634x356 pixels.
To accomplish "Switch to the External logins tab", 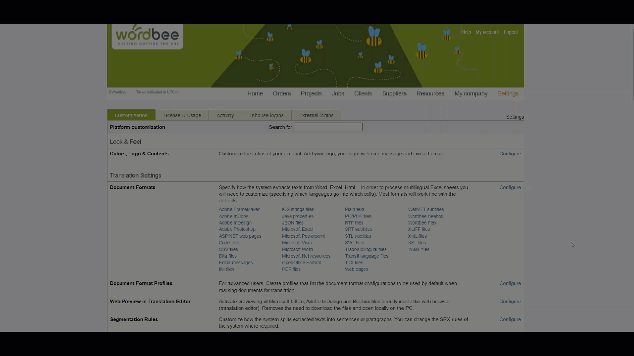I will pos(316,115).
